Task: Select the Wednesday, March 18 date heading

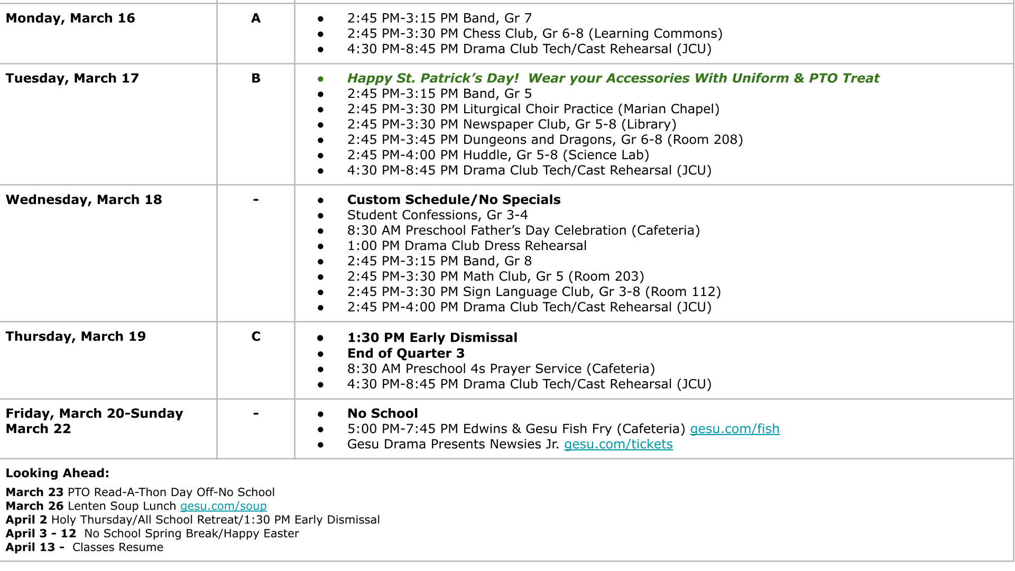Action: 84,200
